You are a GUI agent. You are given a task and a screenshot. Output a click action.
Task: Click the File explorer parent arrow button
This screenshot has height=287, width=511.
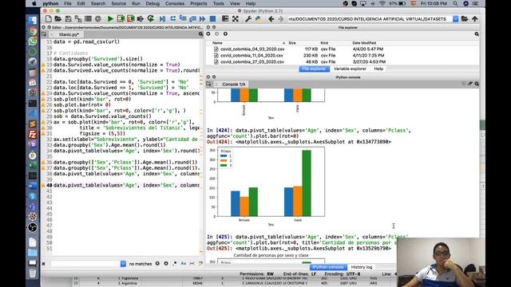tap(225, 33)
